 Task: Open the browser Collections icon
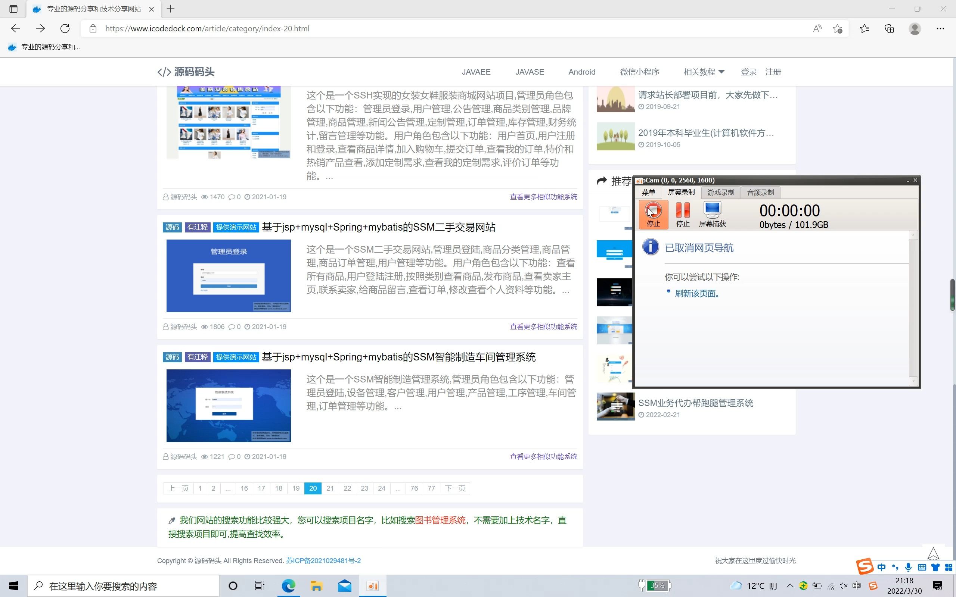tap(889, 28)
